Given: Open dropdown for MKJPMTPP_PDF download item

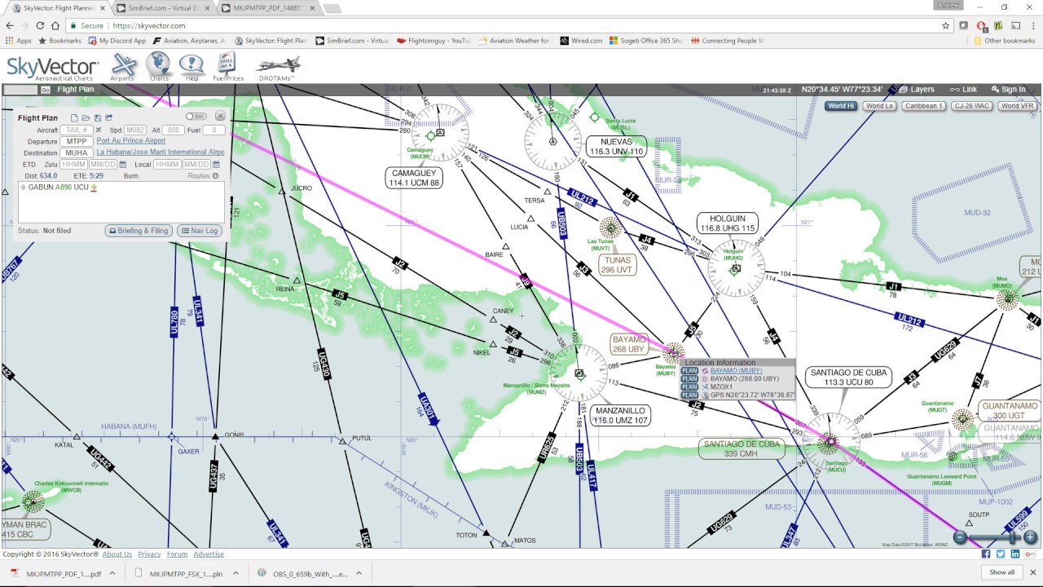Looking at the screenshot, I should point(112,573).
